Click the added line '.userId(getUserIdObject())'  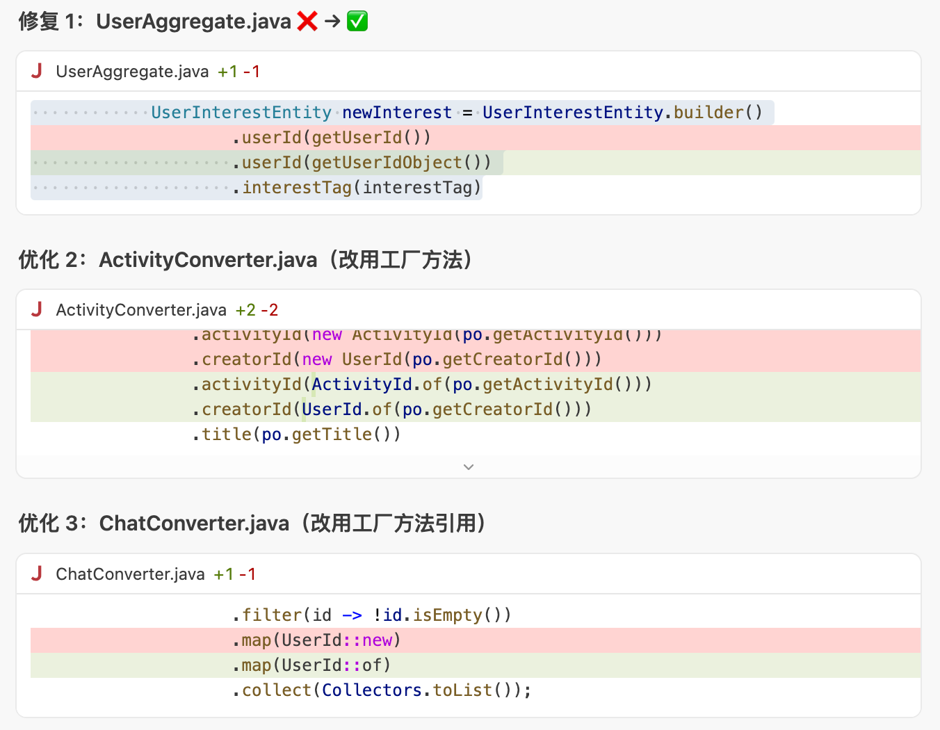[x=476, y=163]
